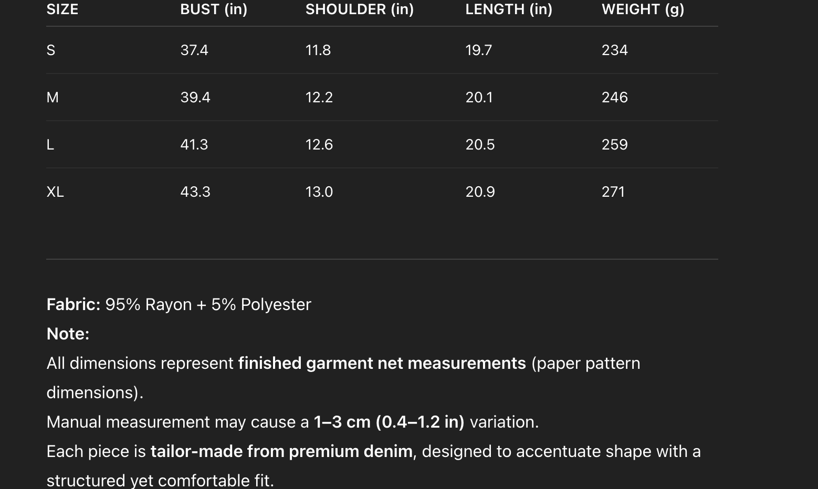The image size is (818, 489).
Task: Click the SHOULDER (in) column header
Action: click(360, 9)
